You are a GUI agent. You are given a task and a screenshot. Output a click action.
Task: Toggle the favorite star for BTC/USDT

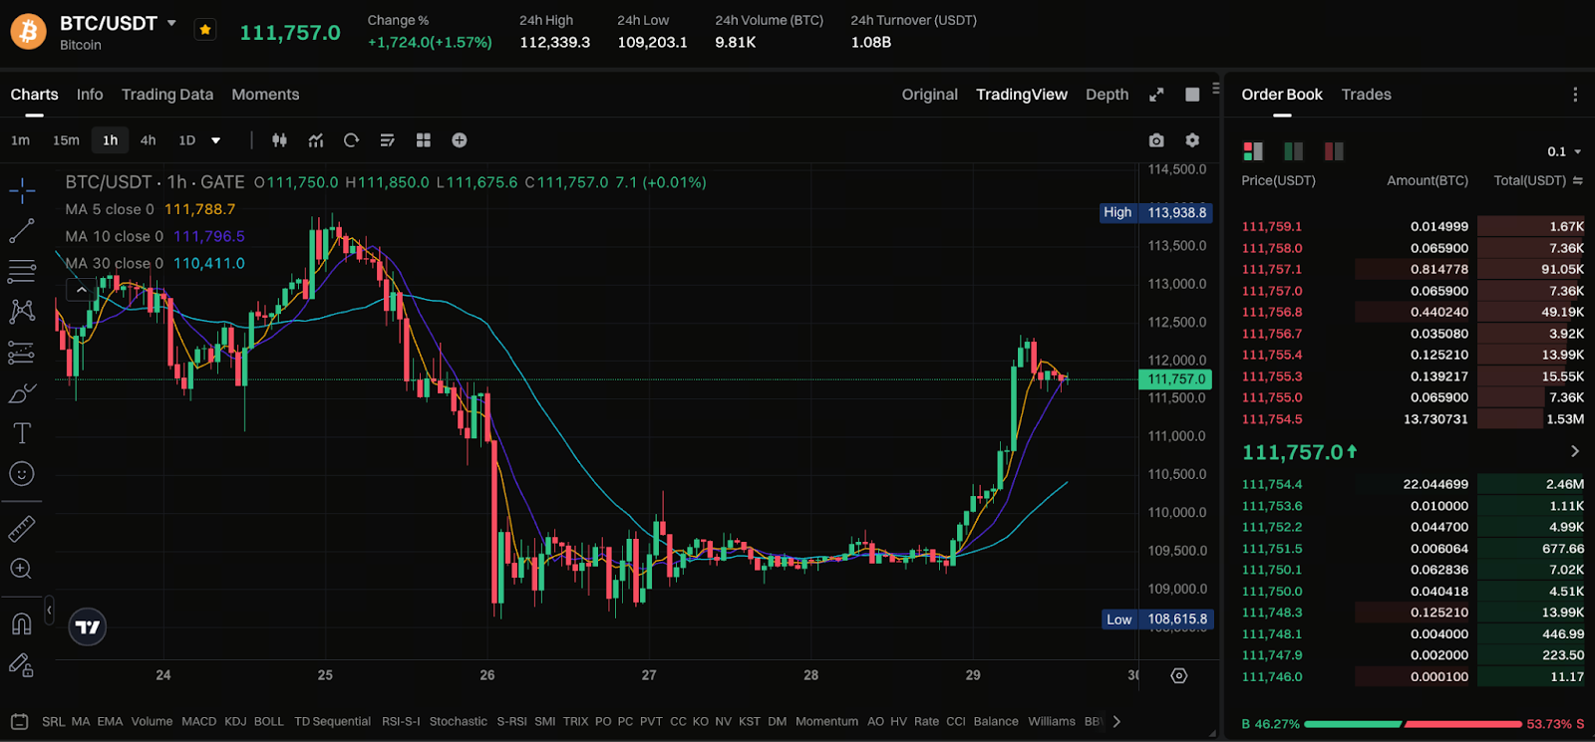tap(204, 30)
